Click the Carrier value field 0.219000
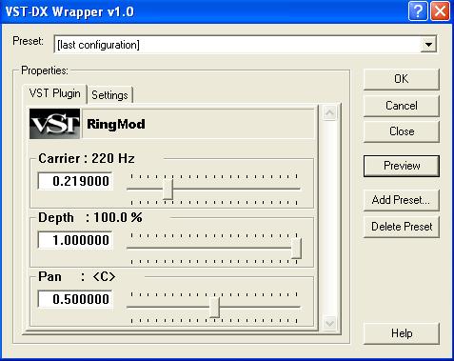 75,181
